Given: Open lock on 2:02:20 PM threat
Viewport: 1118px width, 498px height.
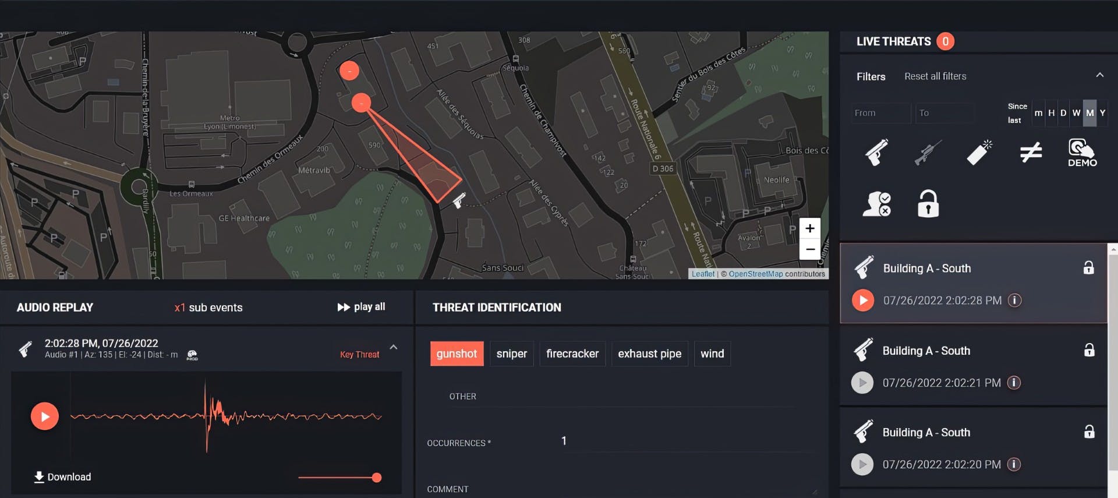Looking at the screenshot, I should (1089, 432).
